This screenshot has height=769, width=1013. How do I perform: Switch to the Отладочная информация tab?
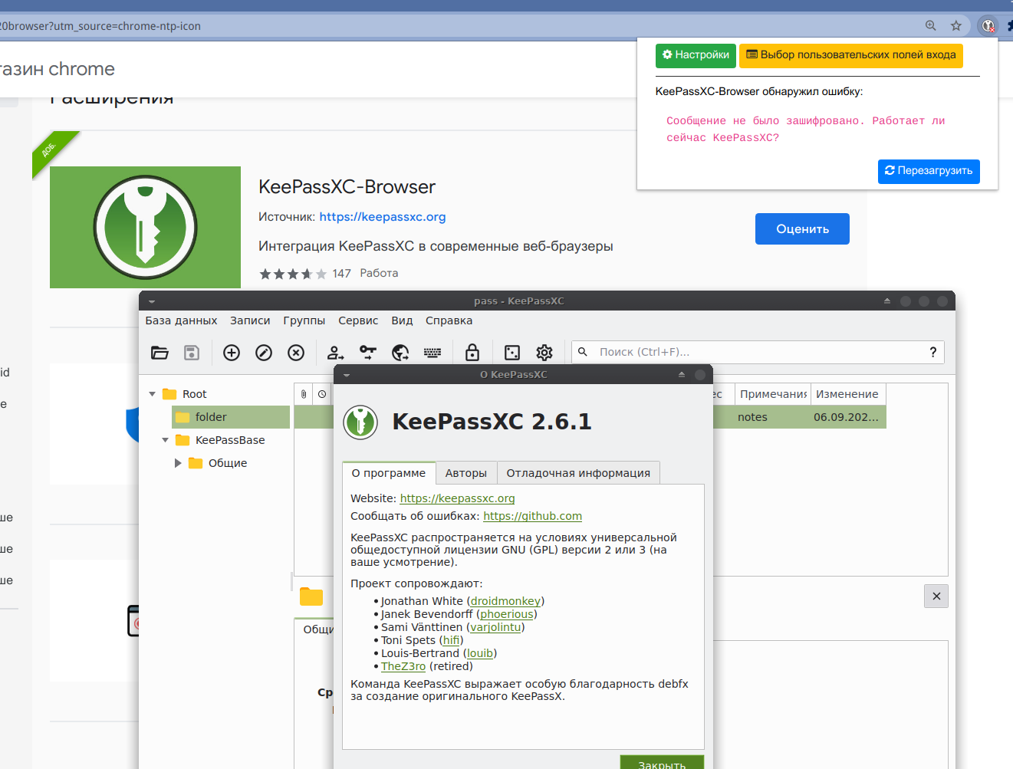pyautogui.click(x=577, y=473)
